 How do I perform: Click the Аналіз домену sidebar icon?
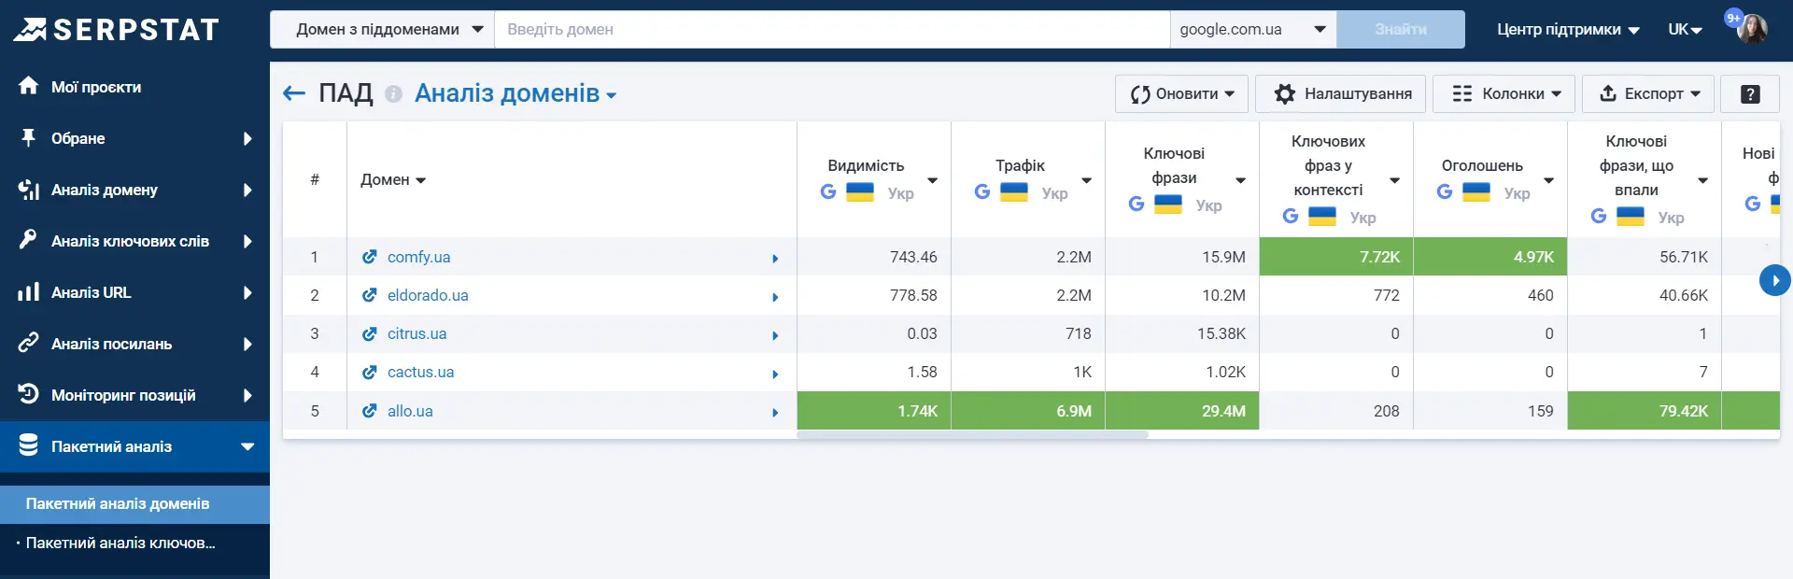tap(29, 190)
